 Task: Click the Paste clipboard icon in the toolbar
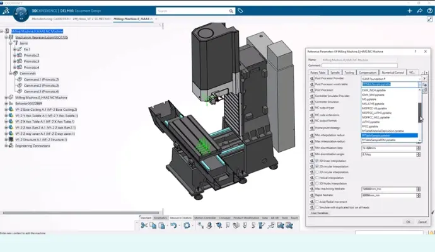[x=162, y=226]
